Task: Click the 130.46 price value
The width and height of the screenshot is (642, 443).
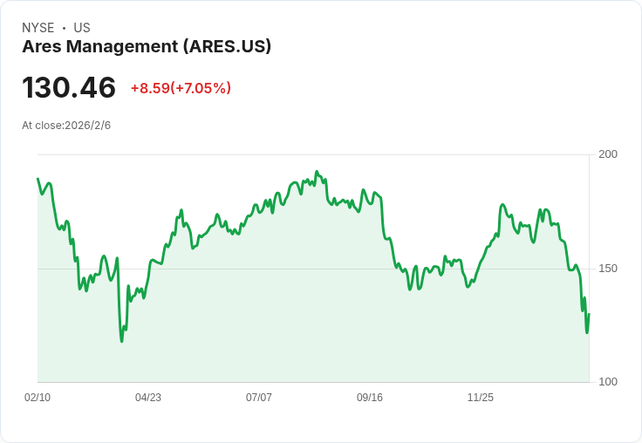Action: (x=69, y=88)
